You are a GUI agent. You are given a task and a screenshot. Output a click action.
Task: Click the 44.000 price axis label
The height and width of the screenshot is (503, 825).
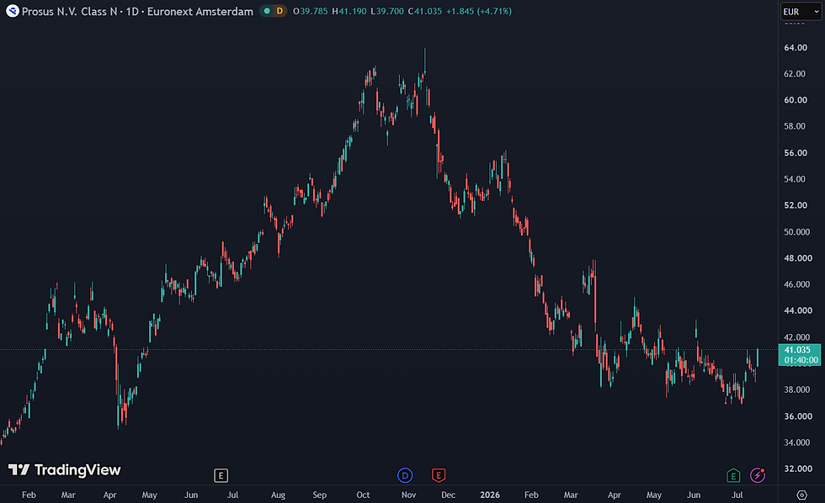coord(798,310)
